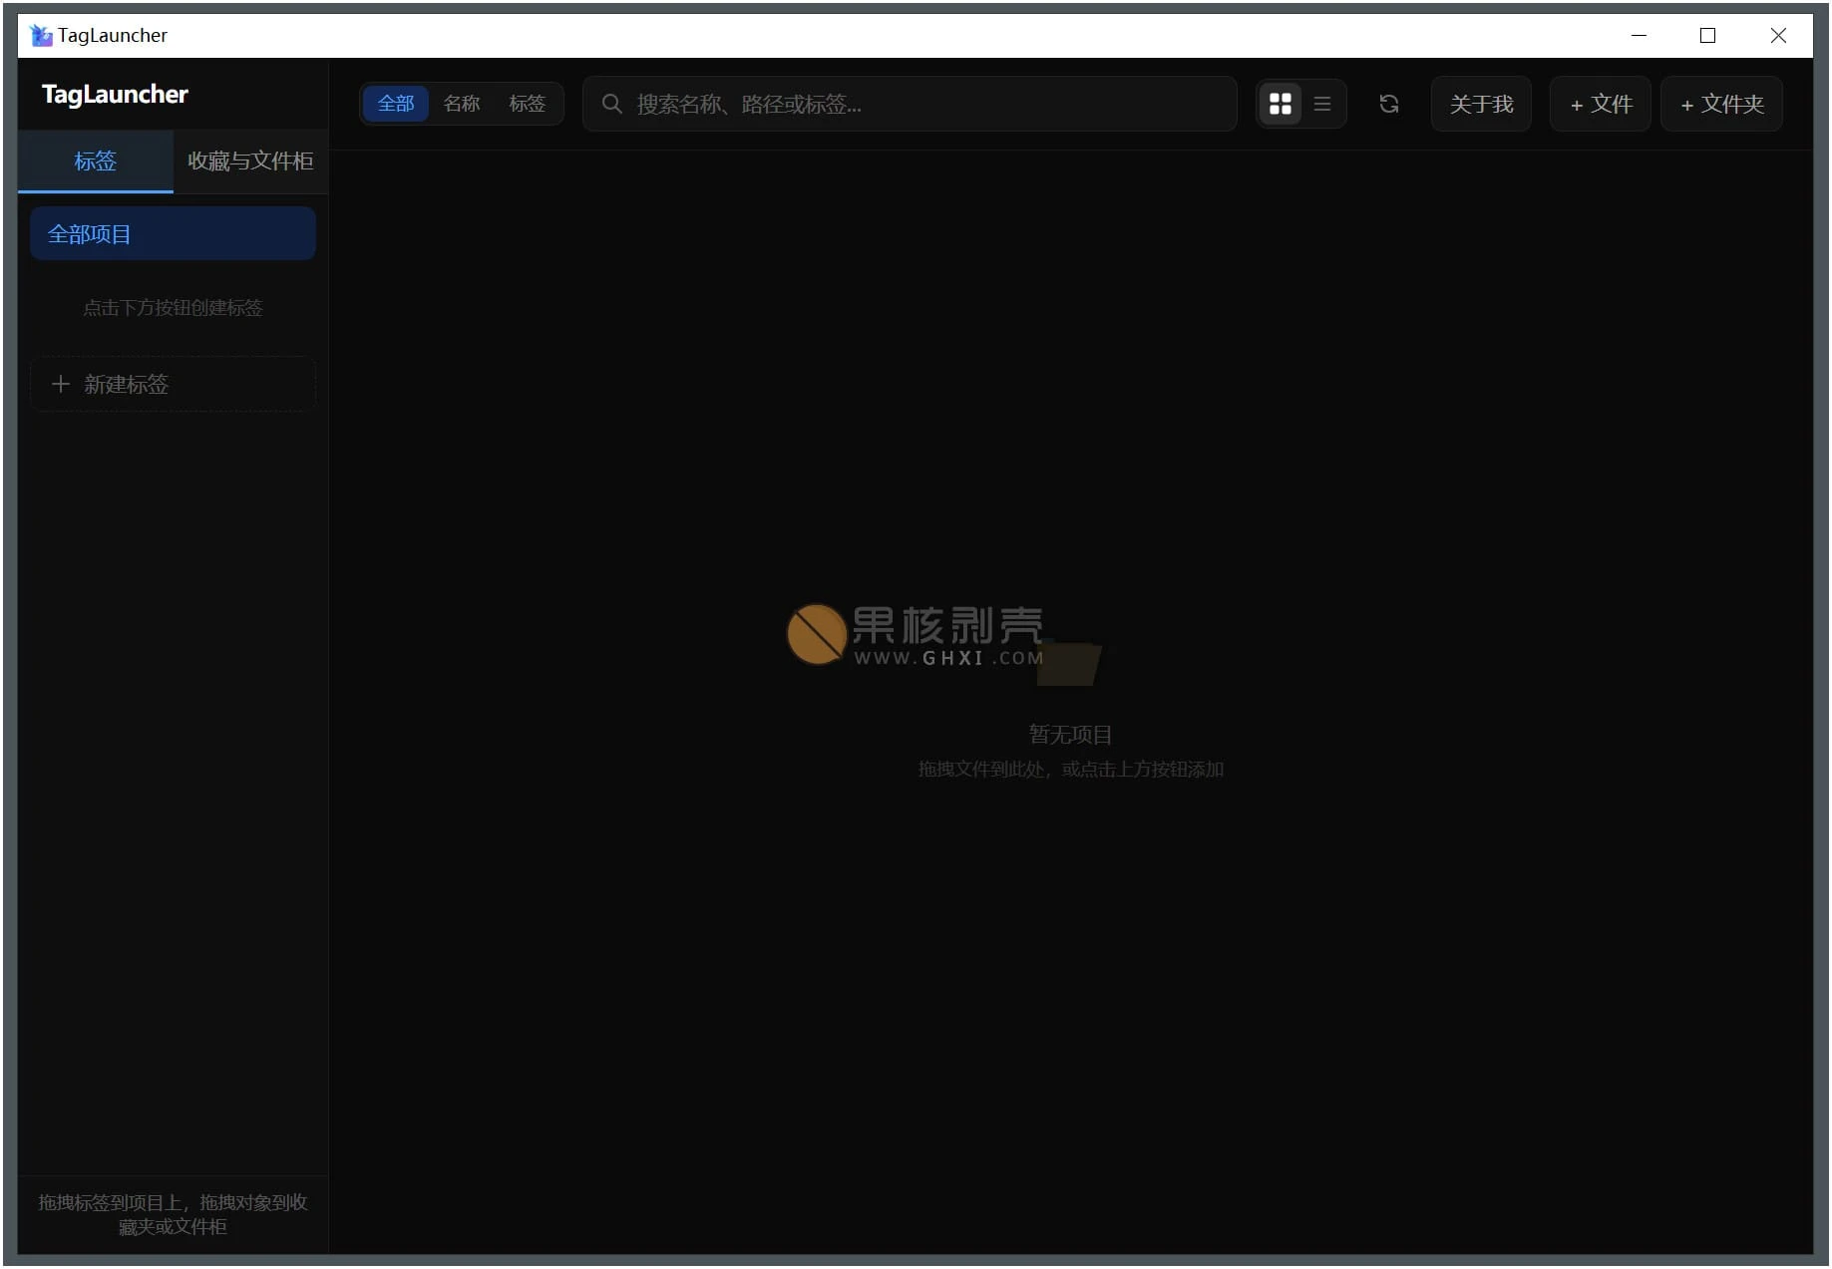Close the TagLauncher window
Viewport: 1832px width, 1269px height.
(x=1778, y=36)
